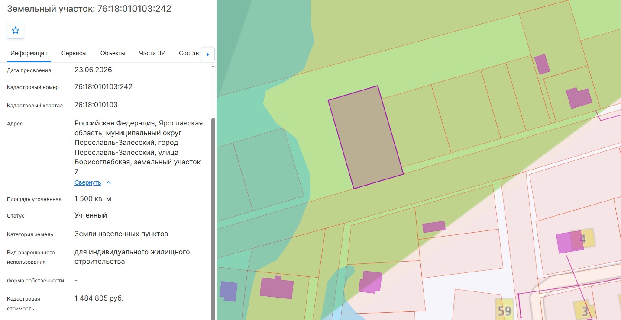Click the Кадастровый квартал label
The width and height of the screenshot is (621, 320).
point(35,106)
